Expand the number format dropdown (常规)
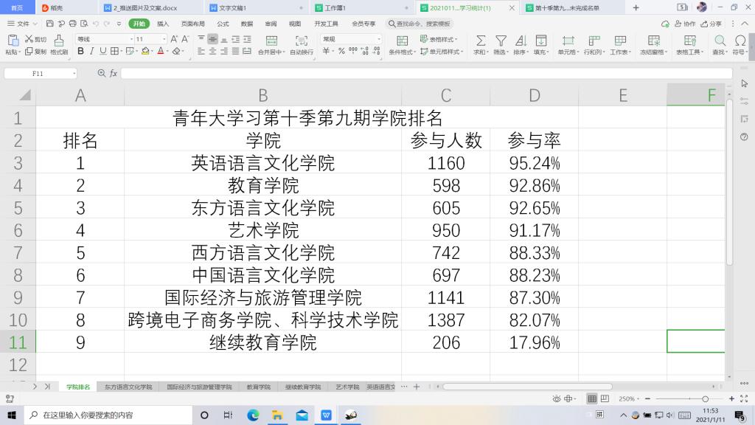This screenshot has height=425, width=755. point(379,39)
